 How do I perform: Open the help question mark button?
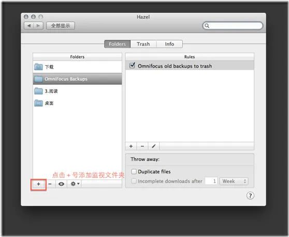click(x=250, y=196)
